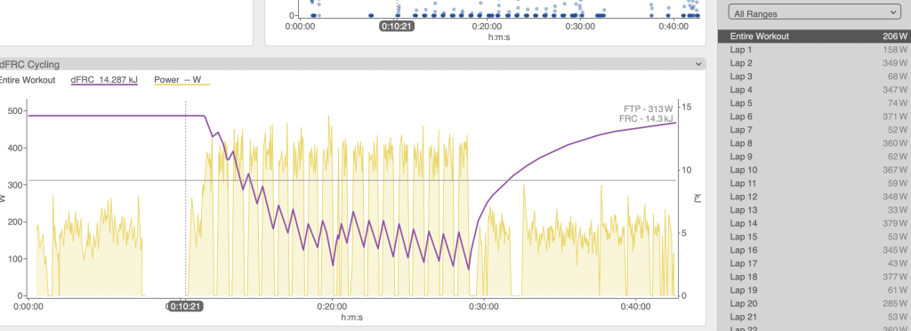
Task: Click the 0:30:00 tick on dFRC chart axis
Action: 483,306
